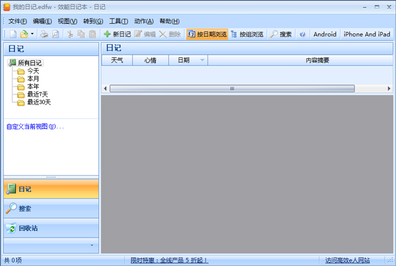Click the application icon in title bar

[x=7, y=7]
